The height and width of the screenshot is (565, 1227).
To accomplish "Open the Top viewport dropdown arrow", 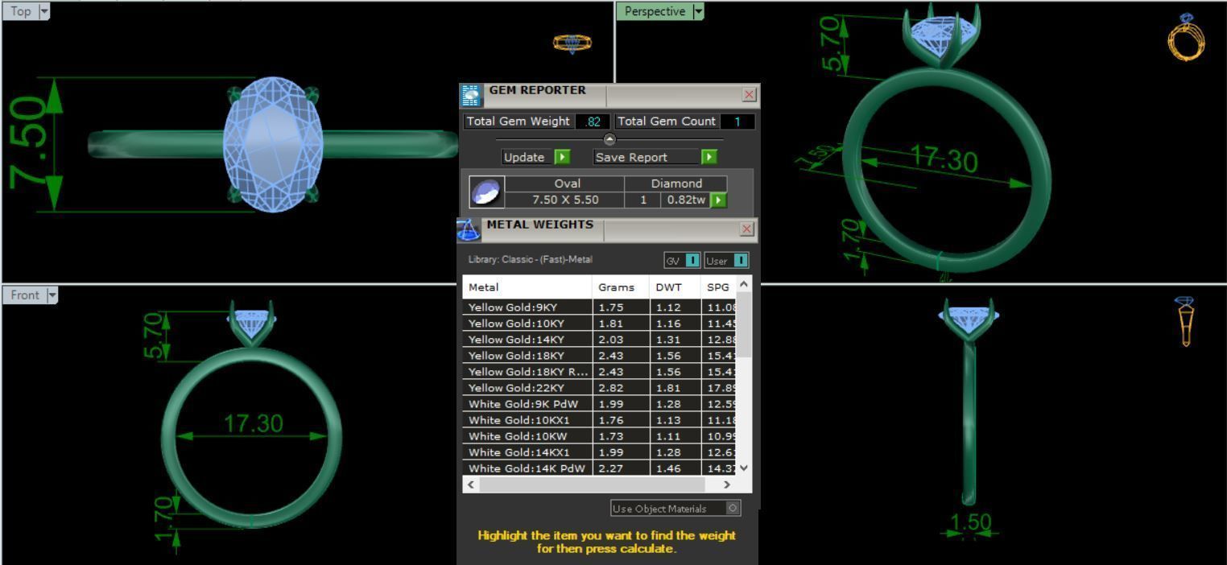I will point(43,11).
